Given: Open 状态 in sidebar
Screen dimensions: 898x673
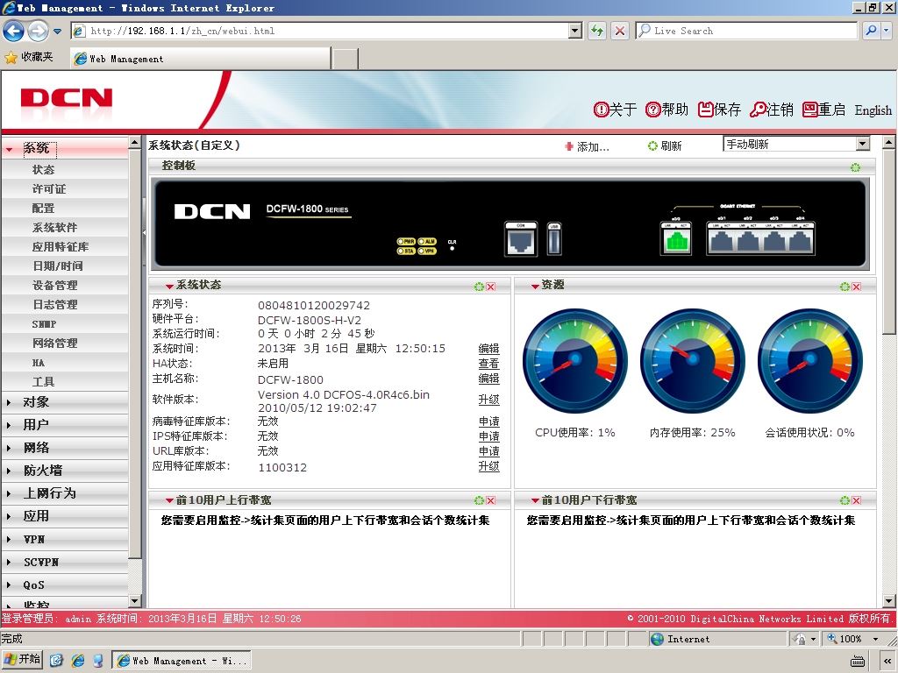Looking at the screenshot, I should pyautogui.click(x=44, y=169).
